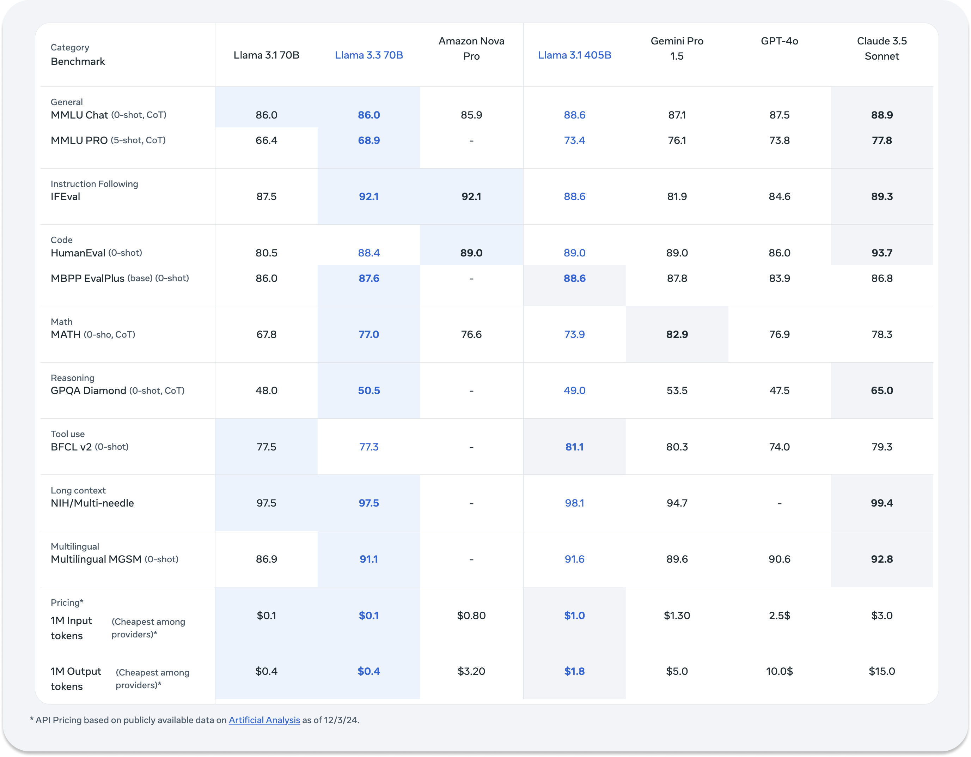This screenshot has height=757, width=971.
Task: Click the Gemini Pro 1.5 header
Action: pyautogui.click(x=676, y=48)
